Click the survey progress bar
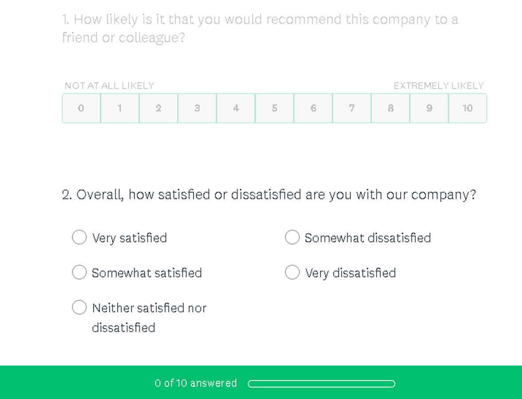Image resolution: width=522 pixels, height=399 pixels. pyautogui.click(x=321, y=383)
